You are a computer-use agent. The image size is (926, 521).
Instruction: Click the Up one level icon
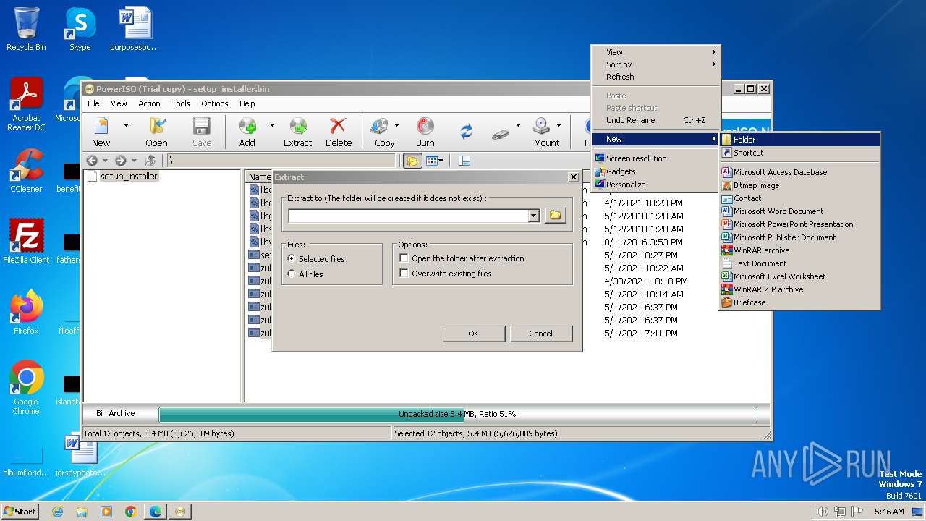(x=150, y=161)
